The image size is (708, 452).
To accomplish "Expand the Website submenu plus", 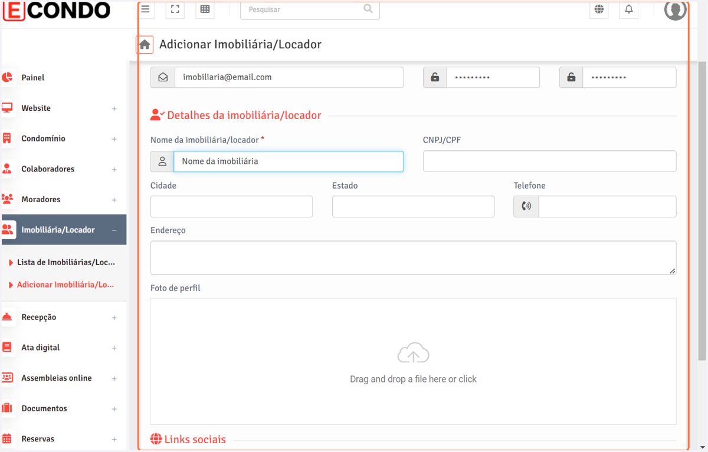I will click(x=114, y=108).
